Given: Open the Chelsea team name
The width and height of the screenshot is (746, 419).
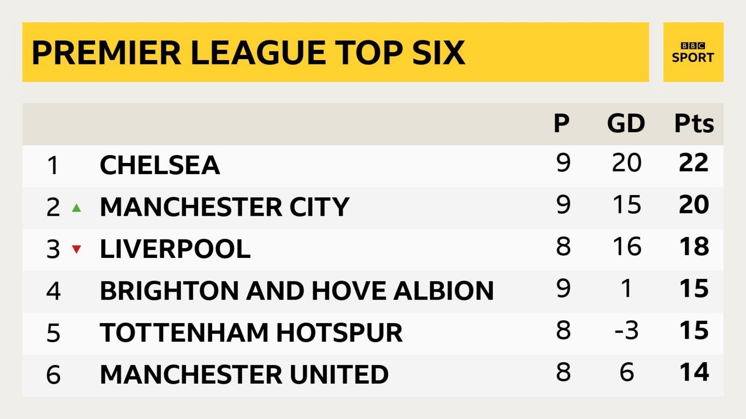Looking at the screenshot, I should pos(160,165).
